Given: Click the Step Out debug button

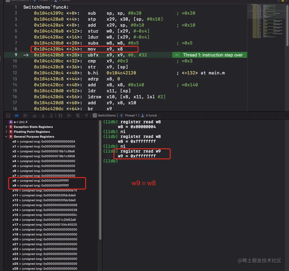Looking at the screenshot, I should click(51, 115).
